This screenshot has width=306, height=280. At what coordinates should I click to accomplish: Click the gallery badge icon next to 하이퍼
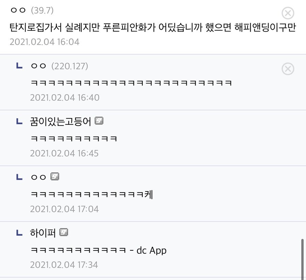pyautogui.click(x=64, y=233)
